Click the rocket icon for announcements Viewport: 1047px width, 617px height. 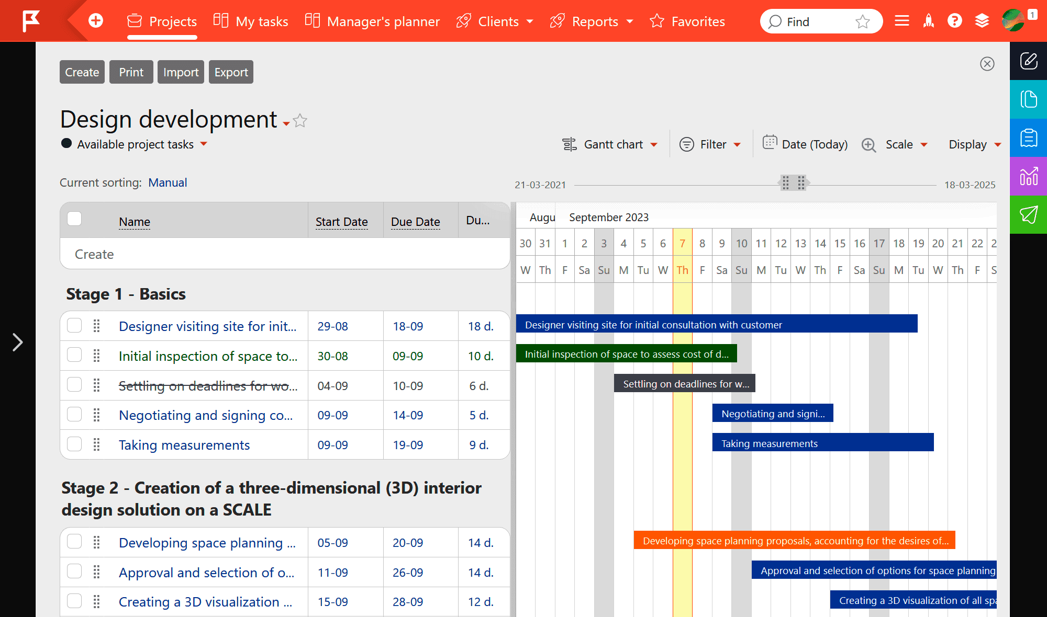coord(929,21)
